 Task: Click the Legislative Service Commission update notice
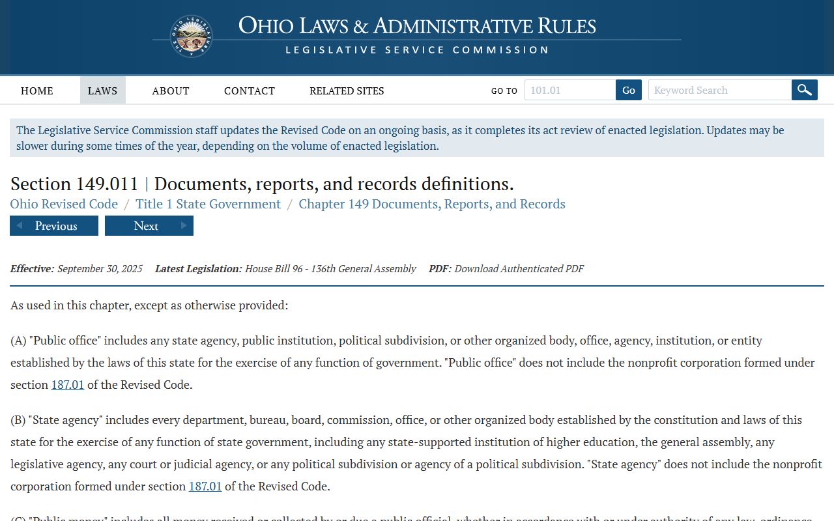tap(417, 137)
